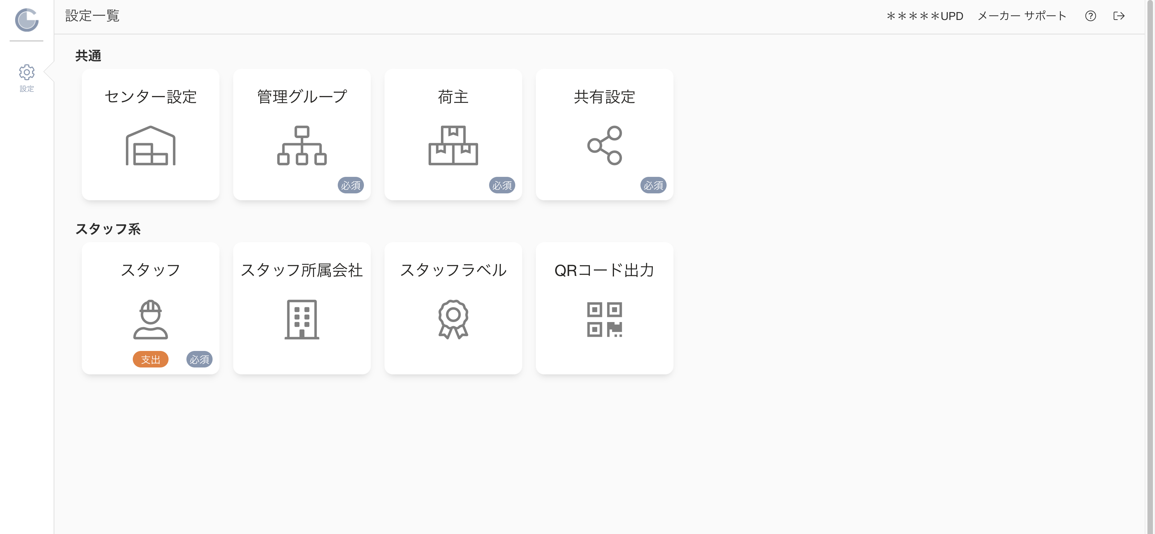Click the orange 支出 badge
This screenshot has width=1155, height=534.
tap(150, 360)
